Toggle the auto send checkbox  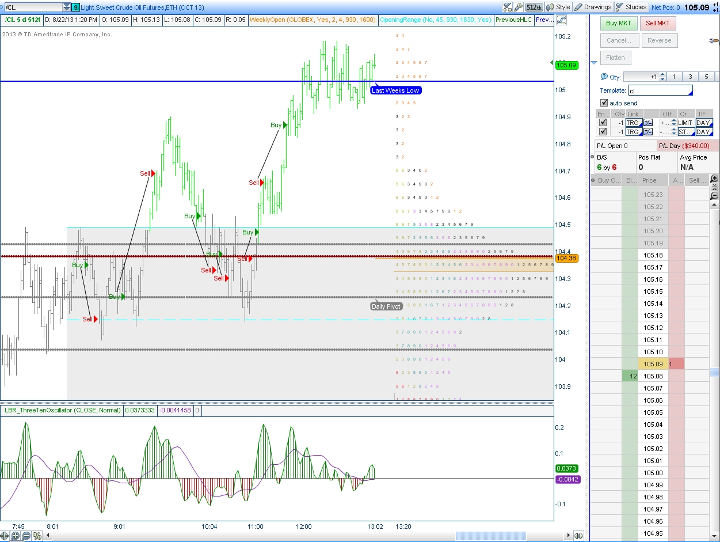point(604,103)
